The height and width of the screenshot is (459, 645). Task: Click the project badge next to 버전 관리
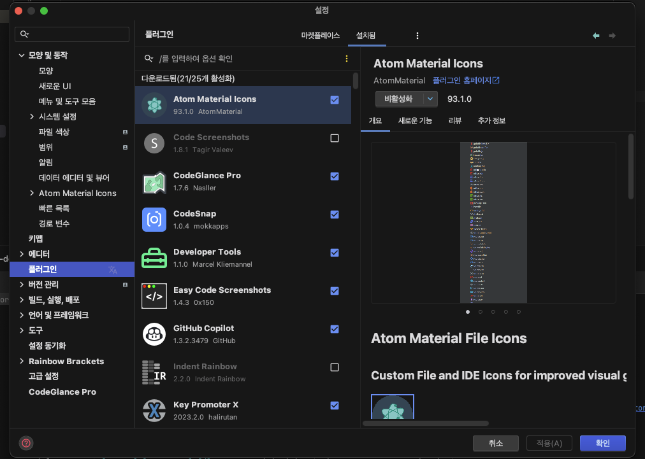coord(125,285)
